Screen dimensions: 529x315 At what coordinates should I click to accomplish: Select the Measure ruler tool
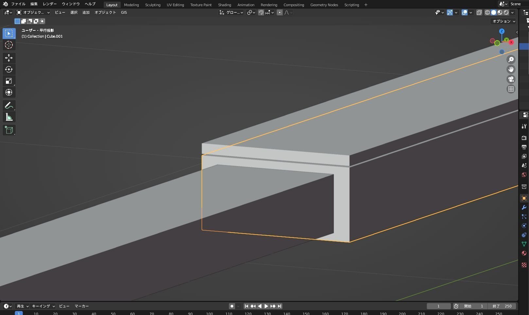[9, 117]
